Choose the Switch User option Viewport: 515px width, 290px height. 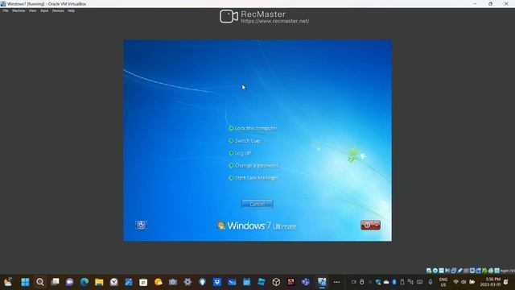pyautogui.click(x=248, y=141)
